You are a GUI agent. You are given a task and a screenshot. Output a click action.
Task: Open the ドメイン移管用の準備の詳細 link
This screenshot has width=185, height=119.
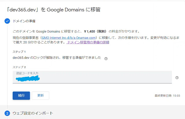tap(88, 42)
